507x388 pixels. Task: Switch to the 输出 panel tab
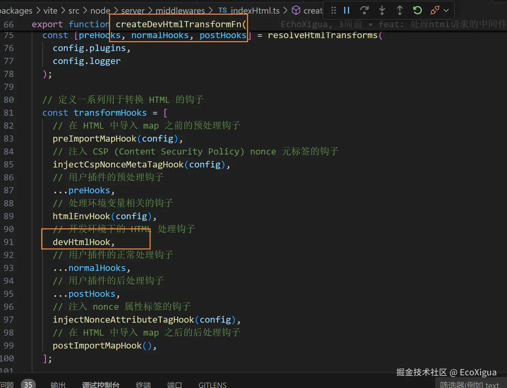pyautogui.click(x=58, y=385)
